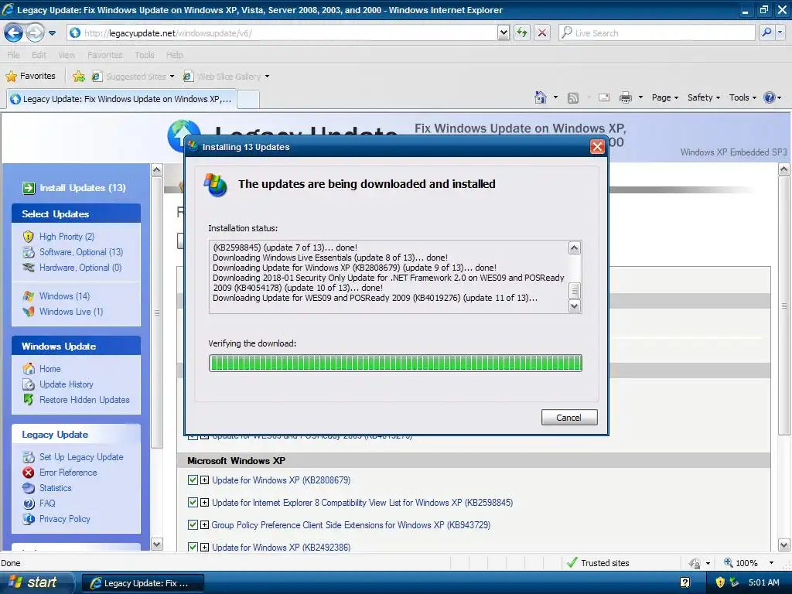Open the command bar Tools dropdown
The image size is (792, 594).
point(742,97)
